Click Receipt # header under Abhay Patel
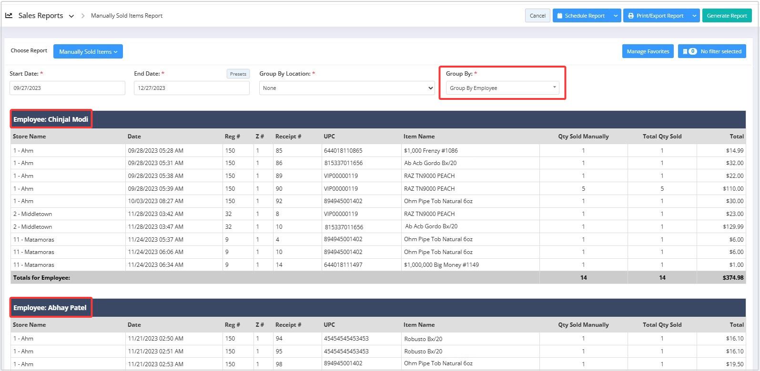 (x=288, y=325)
